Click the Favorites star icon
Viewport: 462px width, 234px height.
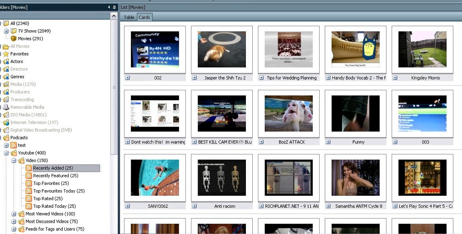[x=6, y=54]
